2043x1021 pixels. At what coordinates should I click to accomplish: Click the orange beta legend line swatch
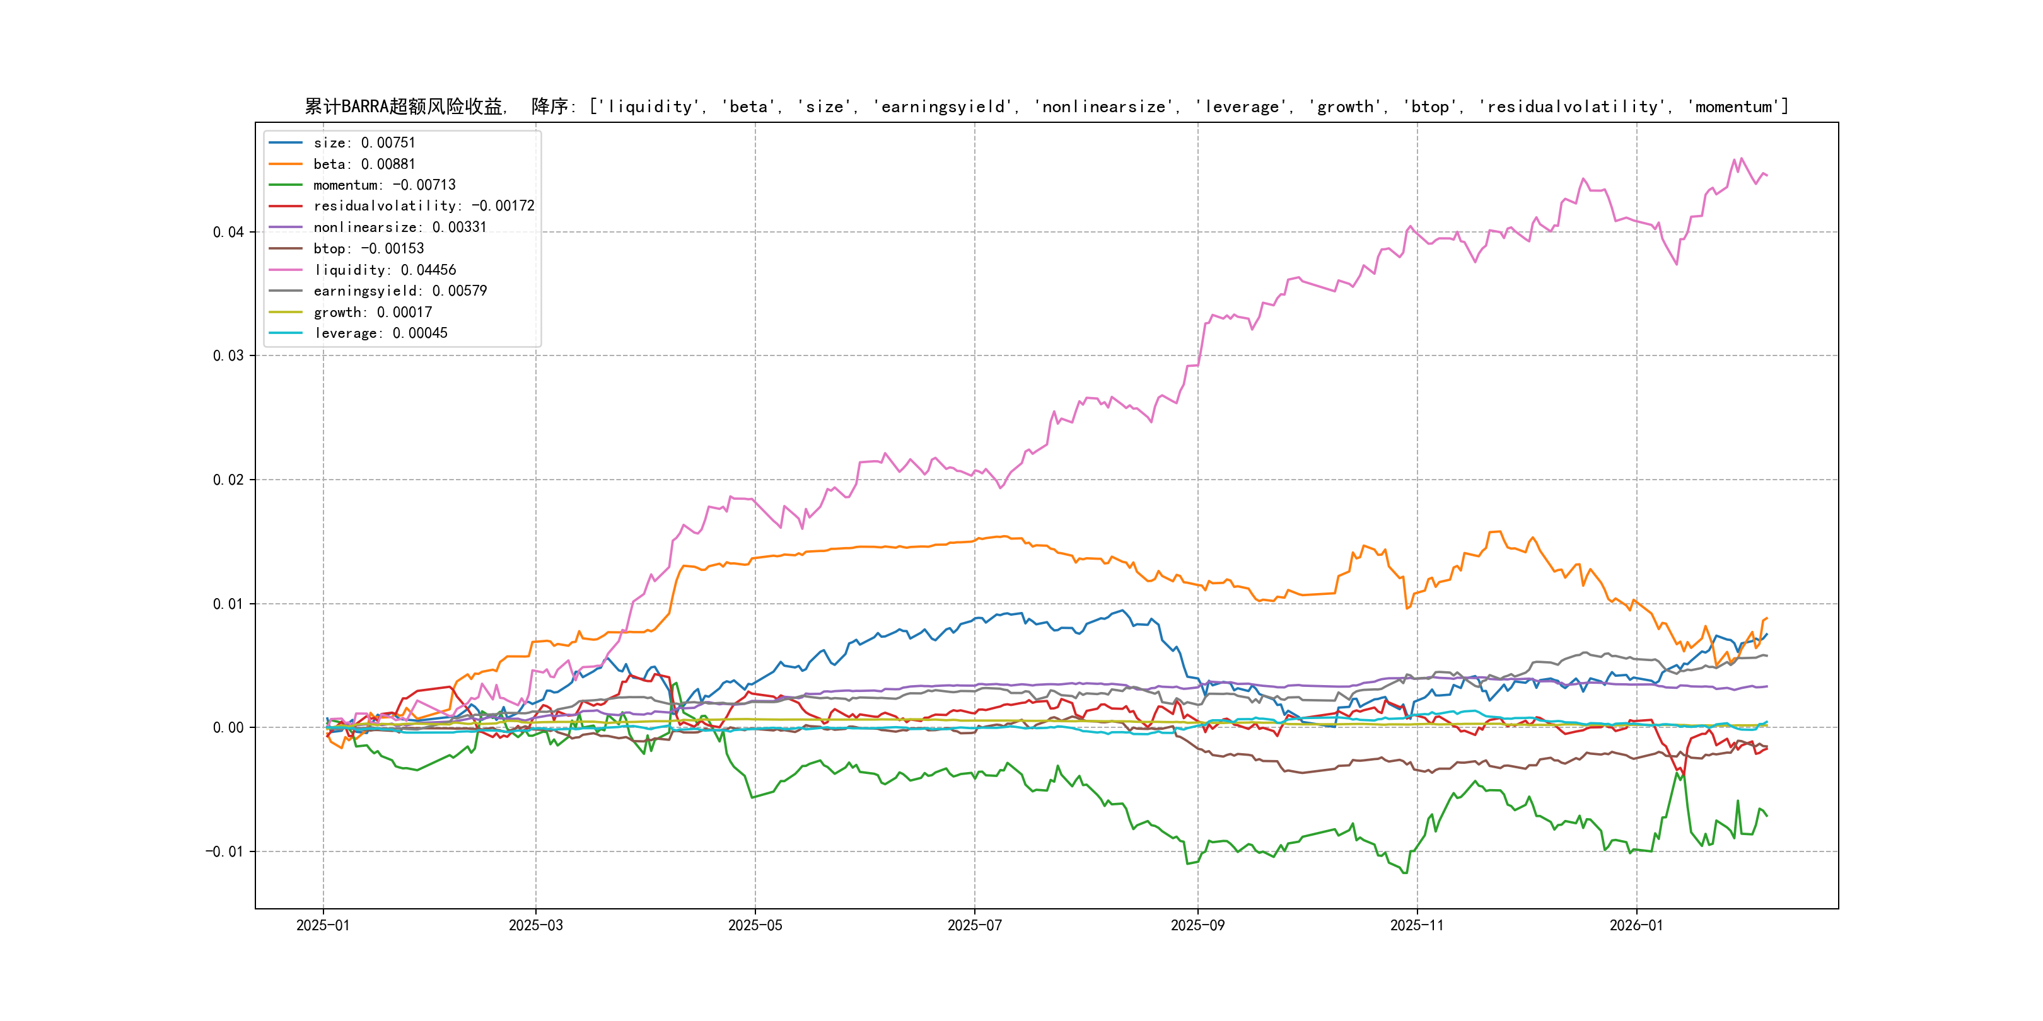click(x=286, y=164)
